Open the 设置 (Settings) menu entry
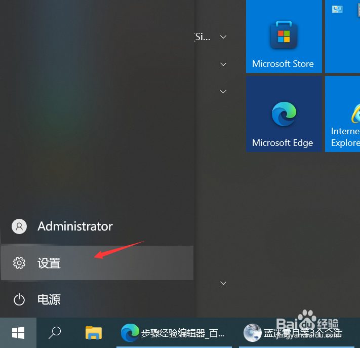The height and width of the screenshot is (348, 360). click(x=97, y=263)
